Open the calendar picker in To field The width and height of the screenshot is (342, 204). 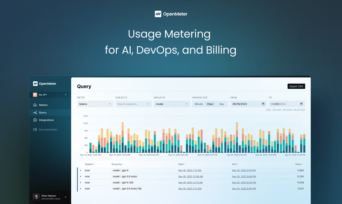(302, 104)
